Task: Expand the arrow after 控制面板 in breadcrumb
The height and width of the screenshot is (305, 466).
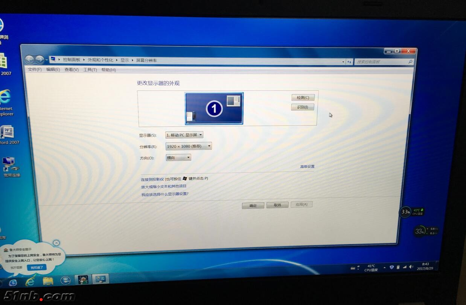Action: [x=84, y=60]
